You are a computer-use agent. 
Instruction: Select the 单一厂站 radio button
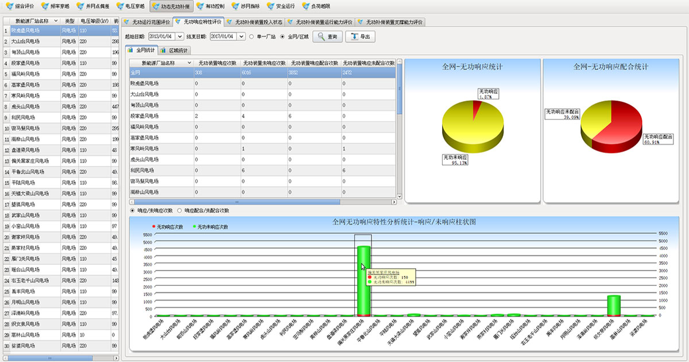click(x=251, y=37)
